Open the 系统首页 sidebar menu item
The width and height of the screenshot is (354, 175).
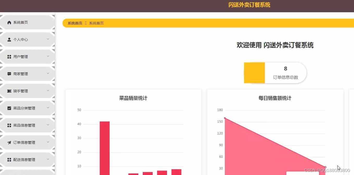pos(27,22)
